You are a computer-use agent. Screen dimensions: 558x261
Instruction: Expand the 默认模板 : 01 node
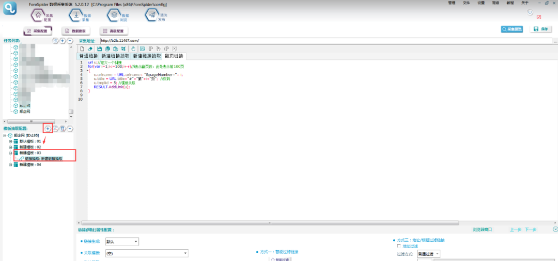[x=11, y=141]
